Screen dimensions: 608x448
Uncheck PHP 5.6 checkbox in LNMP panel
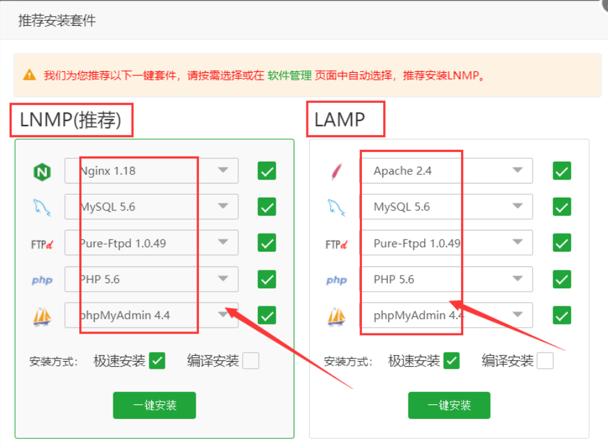tap(267, 279)
